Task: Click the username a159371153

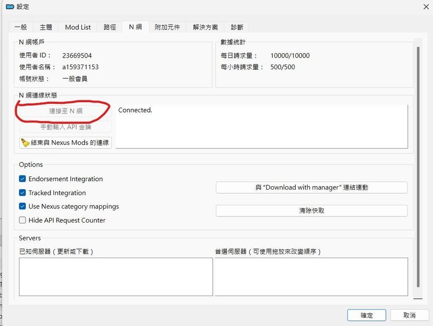Action: point(81,67)
